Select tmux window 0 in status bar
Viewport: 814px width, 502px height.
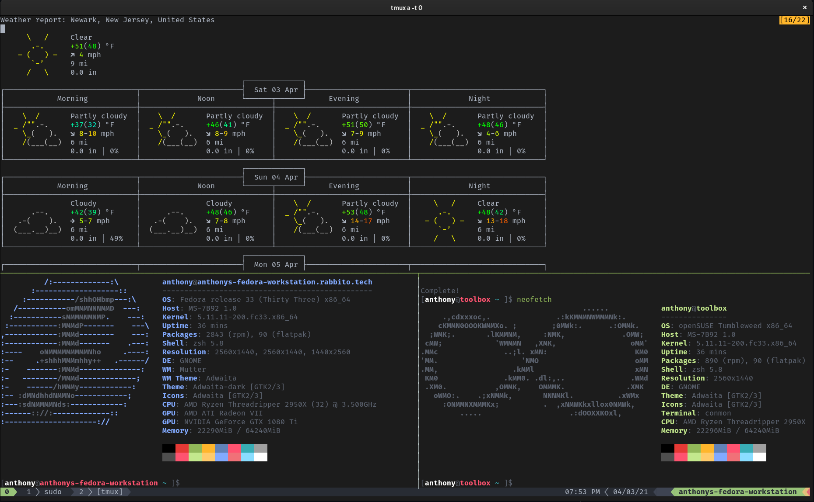tap(7, 492)
